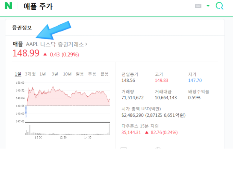233x175 pixels.
Task: Click the 고가 value 149.83
Action: click(x=162, y=80)
